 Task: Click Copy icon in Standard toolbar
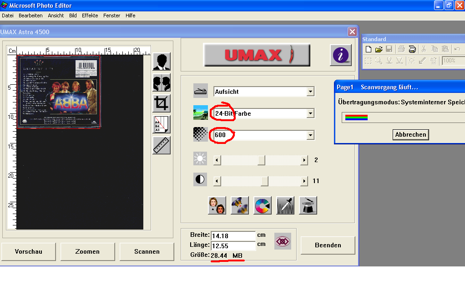(x=435, y=49)
